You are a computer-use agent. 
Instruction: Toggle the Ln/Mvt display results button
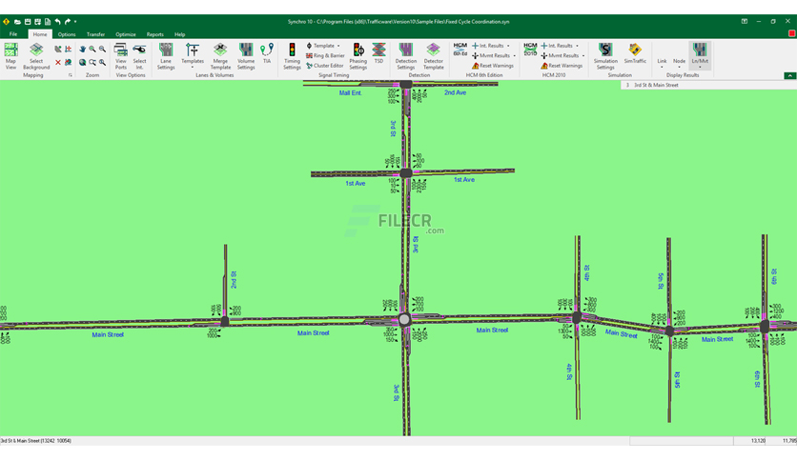pyautogui.click(x=700, y=56)
